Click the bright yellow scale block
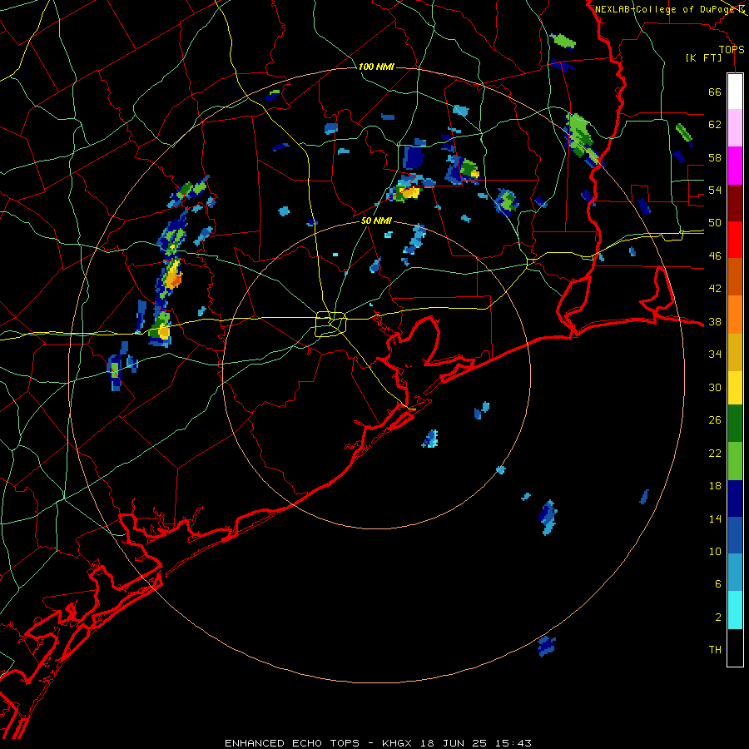 (735, 388)
